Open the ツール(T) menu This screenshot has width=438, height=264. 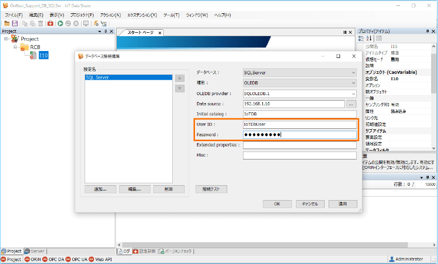(x=171, y=15)
